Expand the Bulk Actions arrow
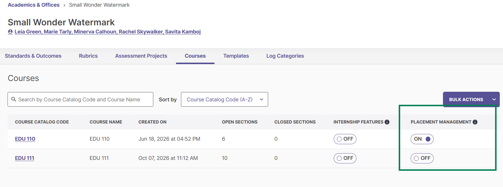The width and height of the screenshot is (503, 187). click(x=494, y=100)
